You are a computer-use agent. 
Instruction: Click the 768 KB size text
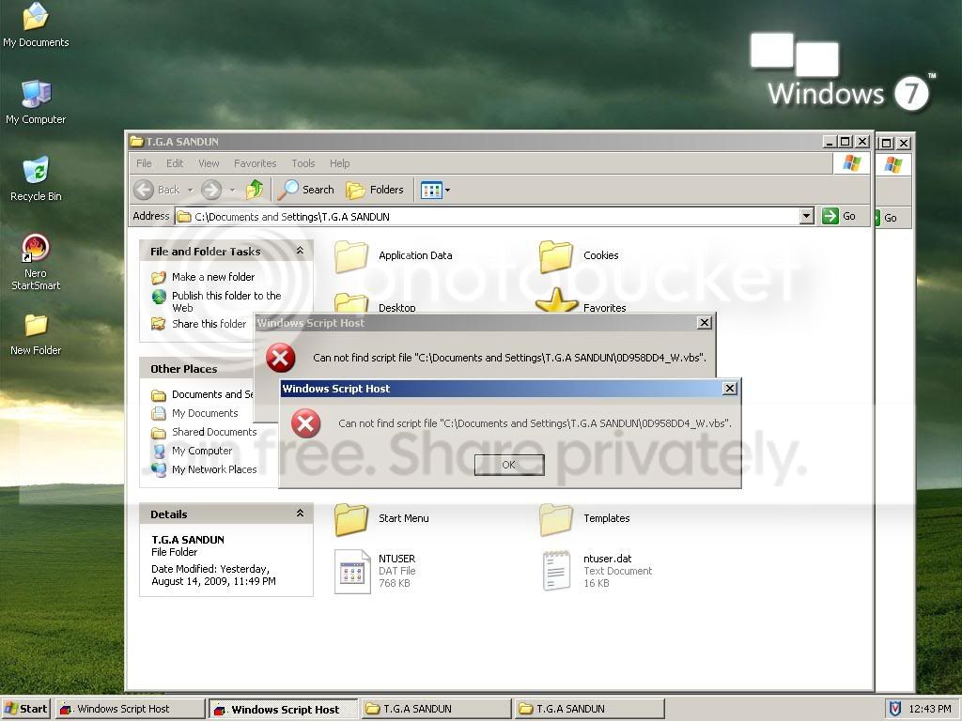[x=394, y=583]
